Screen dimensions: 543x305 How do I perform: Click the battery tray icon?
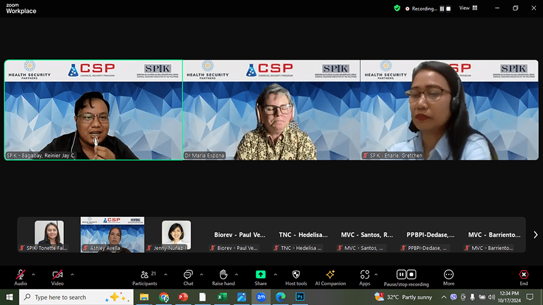pos(481,297)
